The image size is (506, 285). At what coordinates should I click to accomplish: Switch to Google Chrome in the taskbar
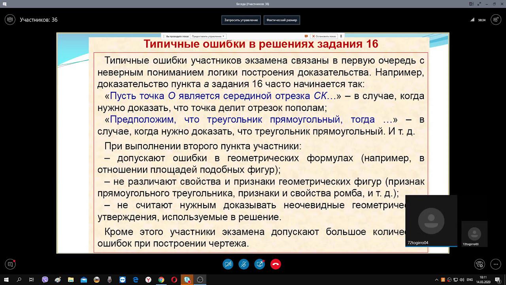[161, 280]
